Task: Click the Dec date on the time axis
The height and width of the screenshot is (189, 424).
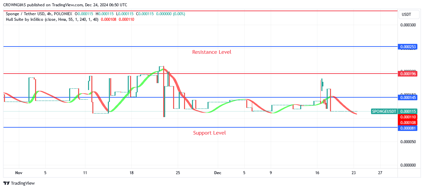Action: point(217,173)
